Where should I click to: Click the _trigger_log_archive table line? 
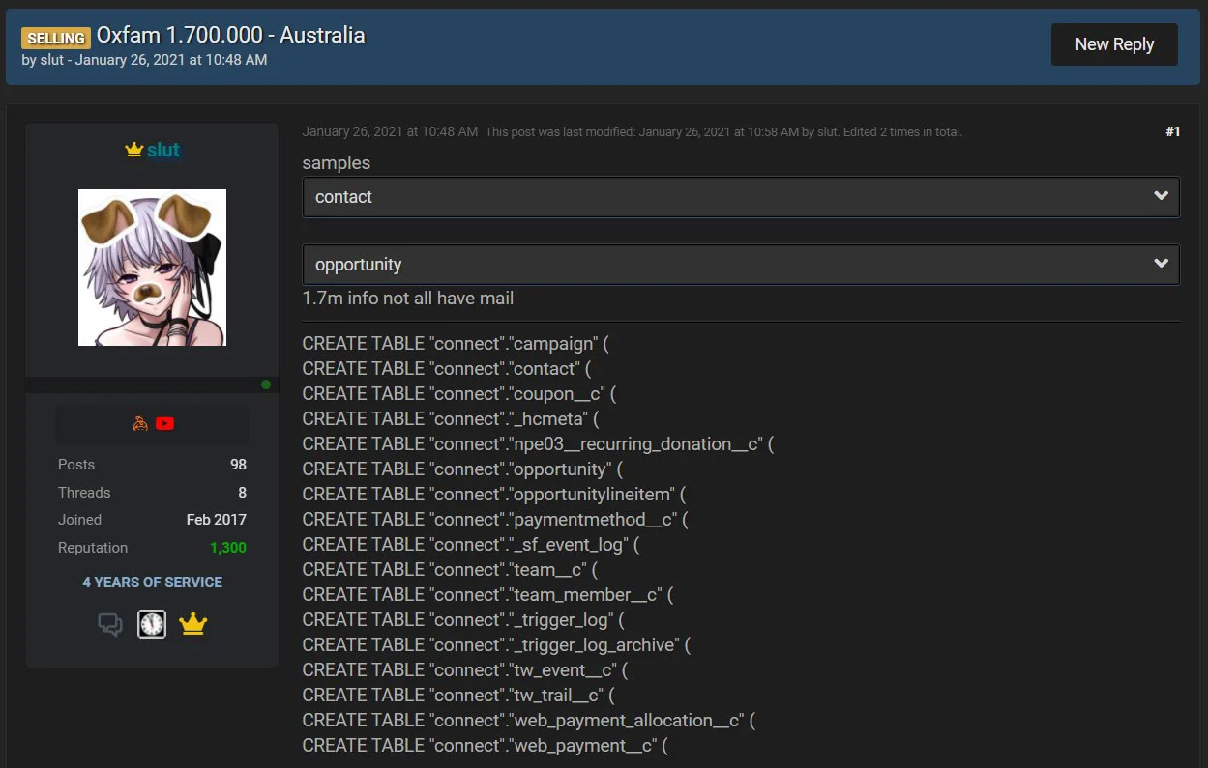(496, 644)
